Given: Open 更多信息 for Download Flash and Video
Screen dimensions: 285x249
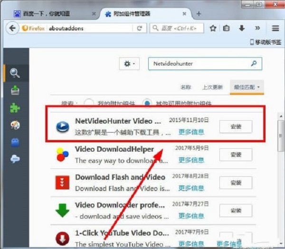Looking at the screenshot, I should [x=191, y=188].
